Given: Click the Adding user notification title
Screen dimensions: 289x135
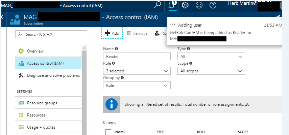Looking at the screenshot, I should 190,25.
